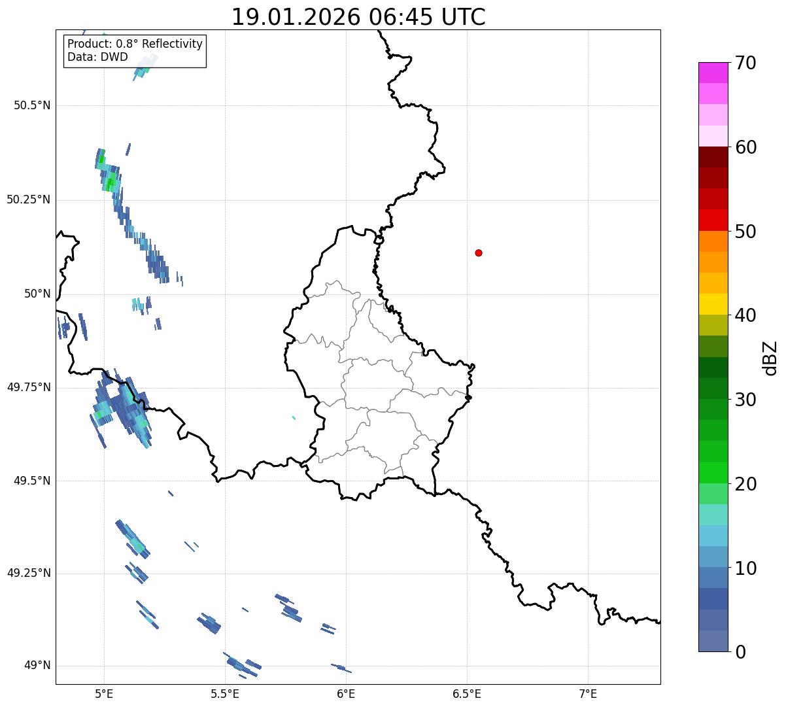Click the 6°E longitude label
The image size is (786, 707).
346,694
